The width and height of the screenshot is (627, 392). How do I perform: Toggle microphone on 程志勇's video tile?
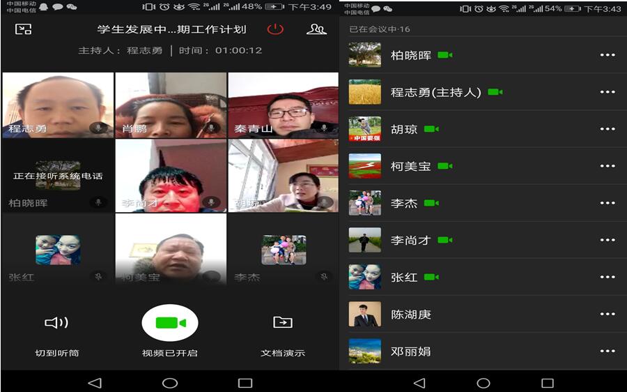coord(99,128)
